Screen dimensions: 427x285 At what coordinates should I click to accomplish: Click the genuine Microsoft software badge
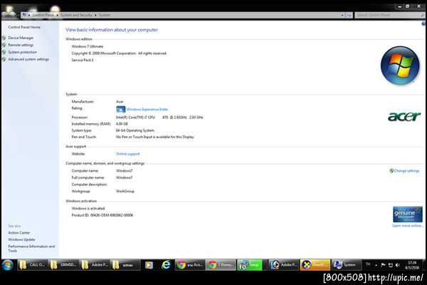click(407, 214)
